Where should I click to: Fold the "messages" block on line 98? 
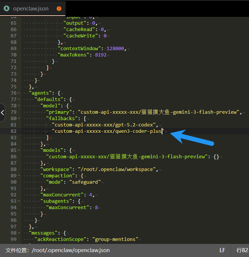point(19,233)
